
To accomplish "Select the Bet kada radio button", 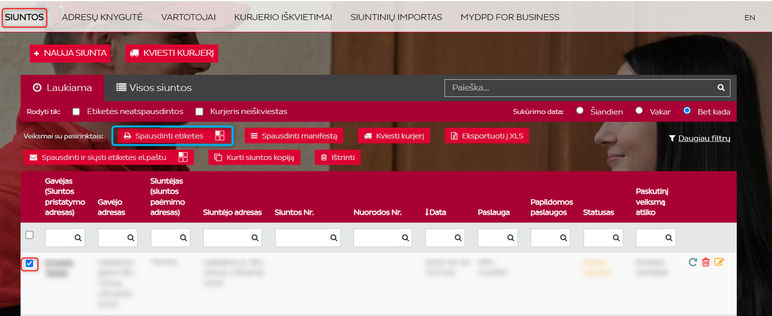I will tap(687, 111).
